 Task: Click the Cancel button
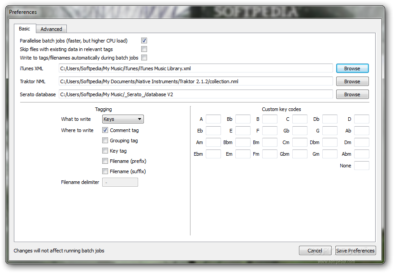pyautogui.click(x=315, y=251)
